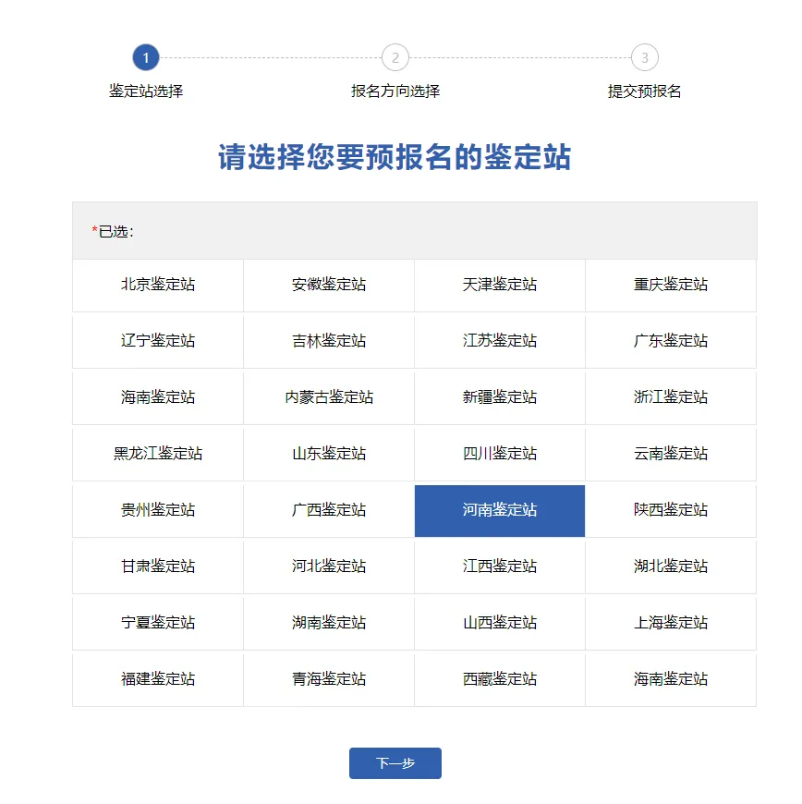Select 福建鉴定站 in the last row
Screen dimensions: 802x804
156,679
